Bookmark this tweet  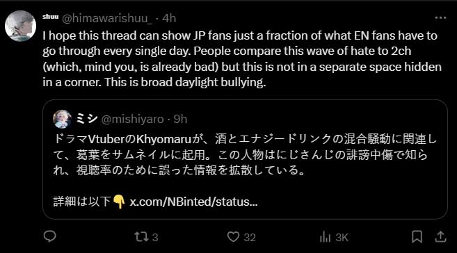click(417, 236)
